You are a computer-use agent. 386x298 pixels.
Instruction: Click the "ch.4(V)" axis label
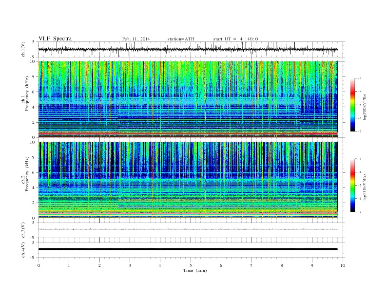point(23,250)
